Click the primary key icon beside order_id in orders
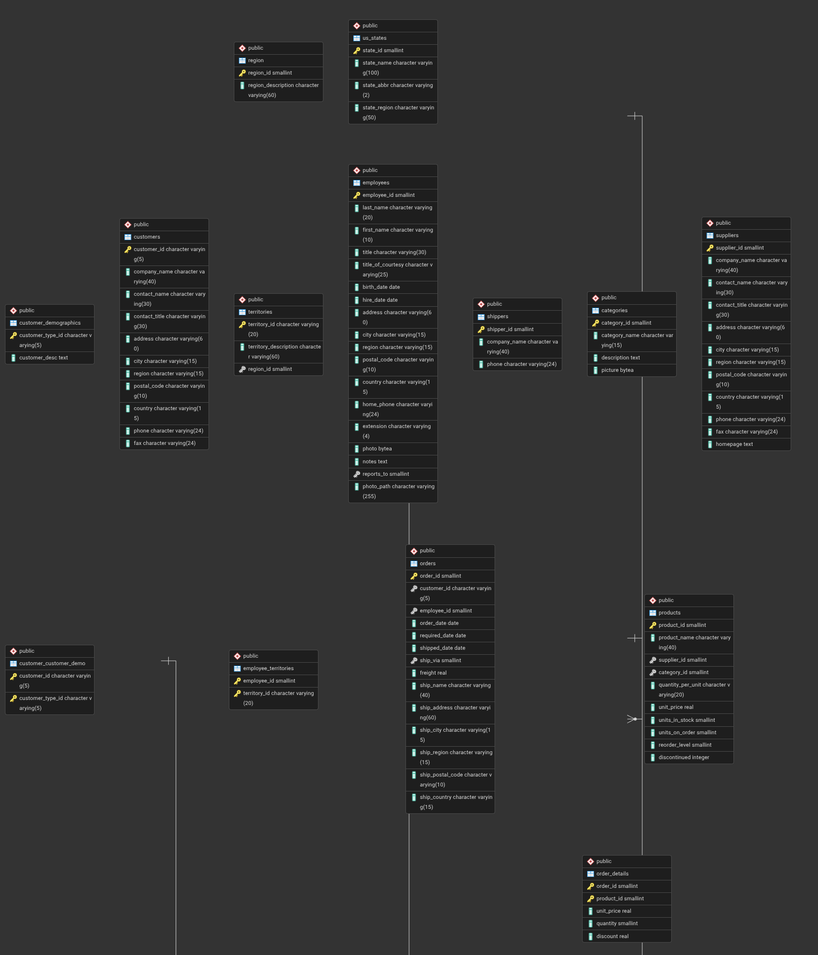This screenshot has width=818, height=955. click(414, 576)
